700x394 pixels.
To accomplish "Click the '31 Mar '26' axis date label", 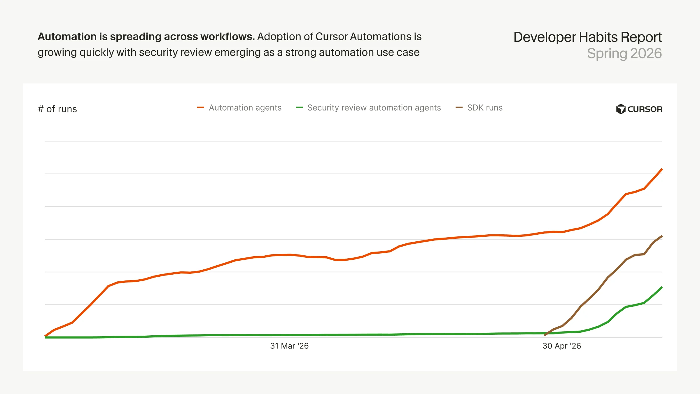I will click(289, 346).
